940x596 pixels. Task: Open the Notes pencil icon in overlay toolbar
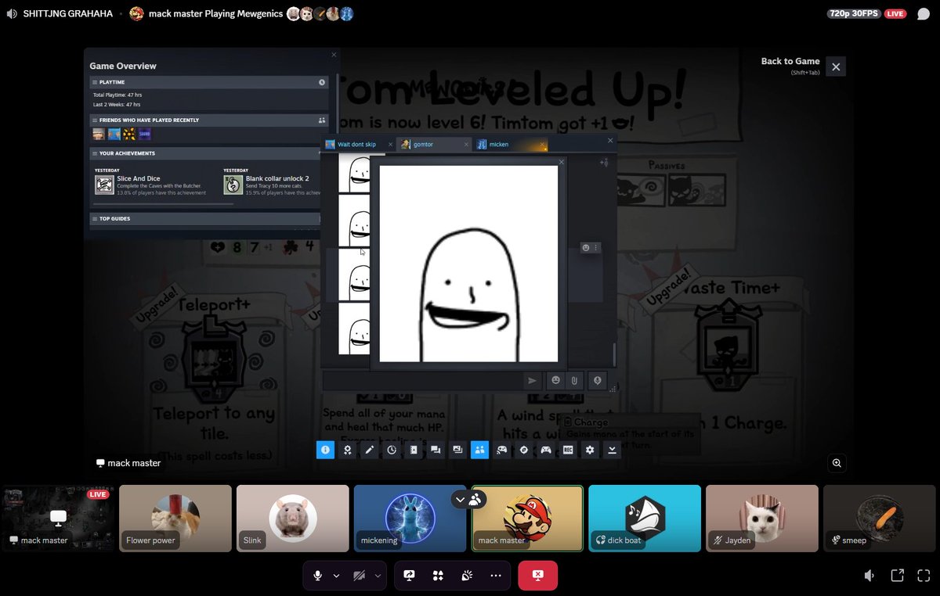pos(370,450)
